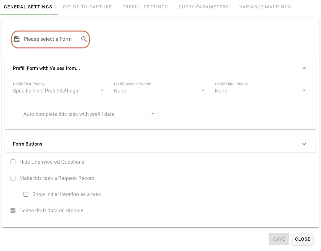Click the form document icon
This screenshot has height=251, width=321.
tap(17, 38)
